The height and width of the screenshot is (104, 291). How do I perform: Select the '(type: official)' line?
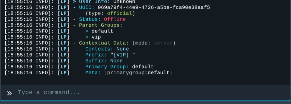point(110,14)
